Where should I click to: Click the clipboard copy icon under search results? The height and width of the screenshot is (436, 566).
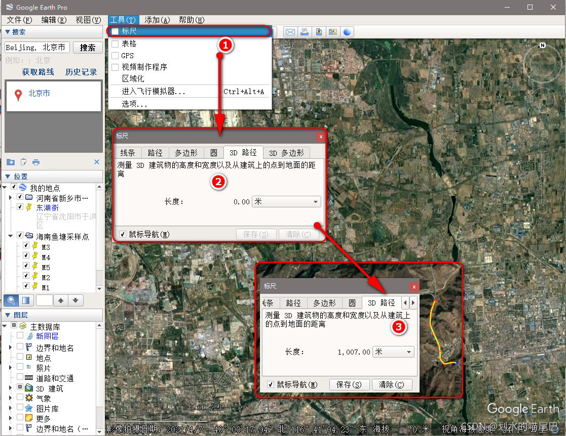pyautogui.click(x=23, y=162)
